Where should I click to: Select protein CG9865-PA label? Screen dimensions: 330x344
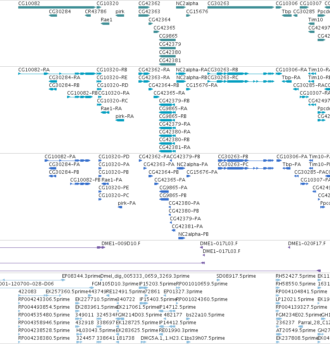(173, 188)
